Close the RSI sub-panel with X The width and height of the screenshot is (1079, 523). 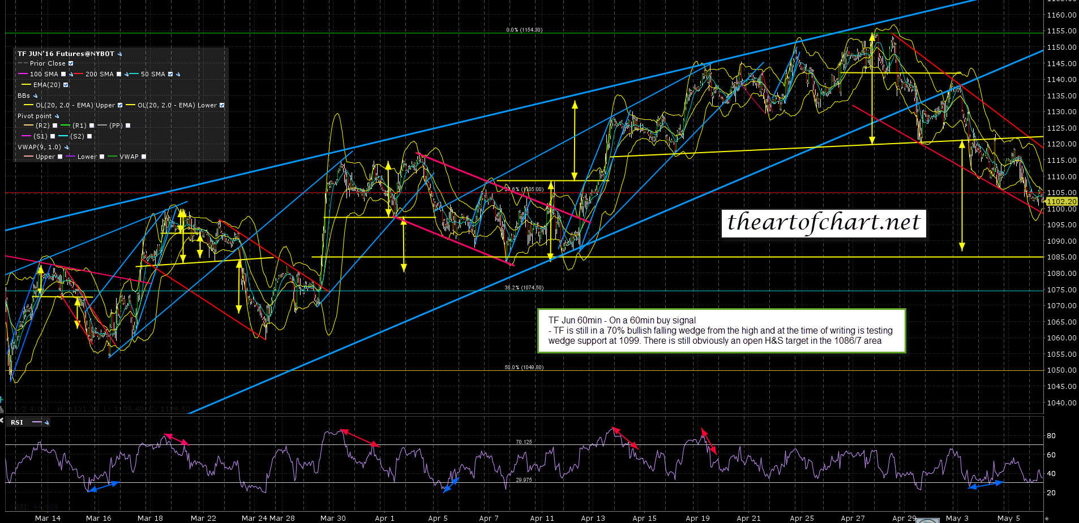click(x=2, y=421)
